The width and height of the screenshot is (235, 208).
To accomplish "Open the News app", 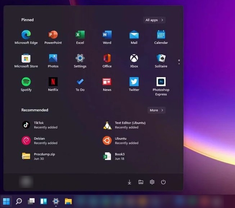I will pos(107,84).
